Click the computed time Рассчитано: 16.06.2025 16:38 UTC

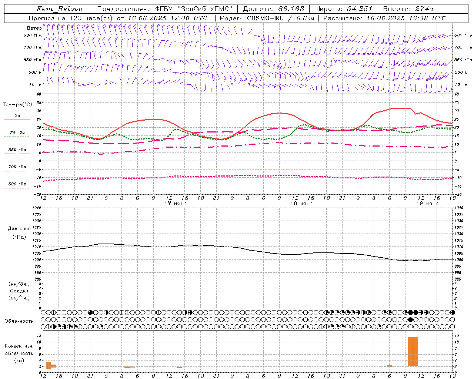coord(384,18)
